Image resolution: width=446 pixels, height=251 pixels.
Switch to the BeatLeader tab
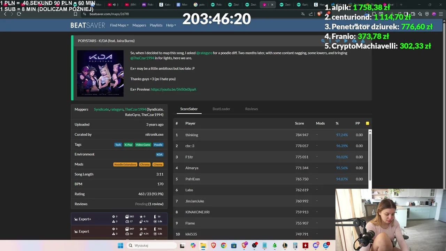coord(221,109)
